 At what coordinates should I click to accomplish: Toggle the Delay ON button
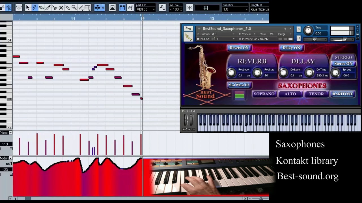[291, 48]
